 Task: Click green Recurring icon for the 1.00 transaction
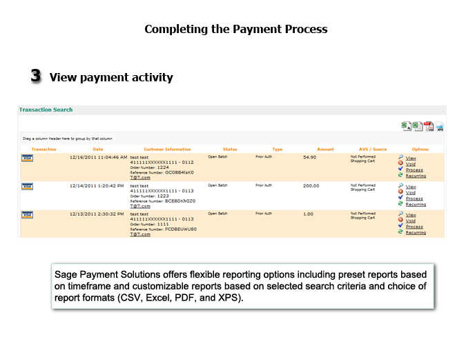[400, 232]
